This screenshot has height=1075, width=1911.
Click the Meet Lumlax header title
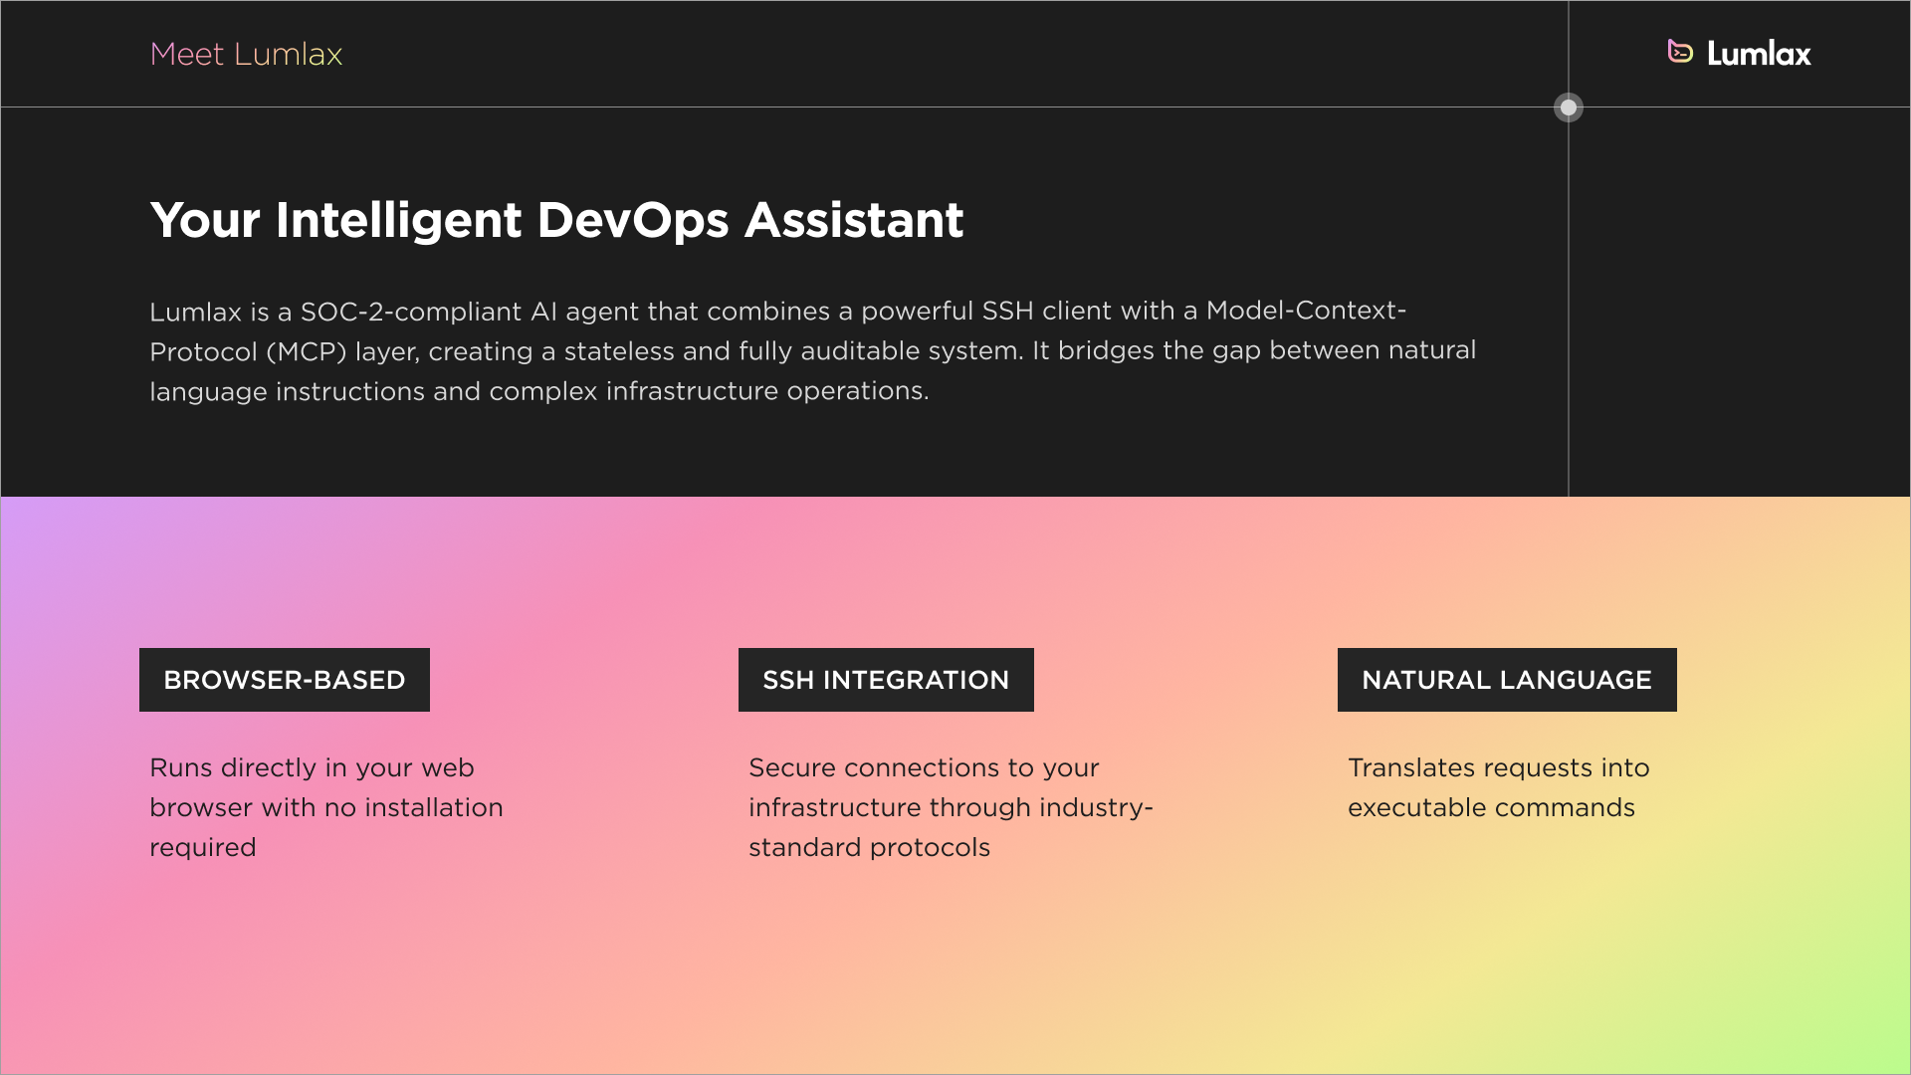[246, 54]
